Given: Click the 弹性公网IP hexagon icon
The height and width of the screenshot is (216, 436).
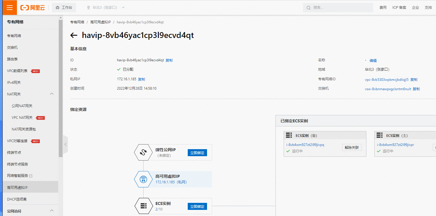Looking at the screenshot, I should [143, 152].
